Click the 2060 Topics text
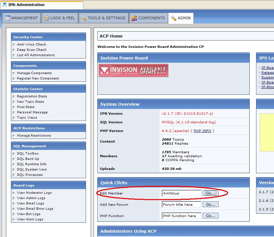This screenshot has width=274, height=237. click(173, 139)
